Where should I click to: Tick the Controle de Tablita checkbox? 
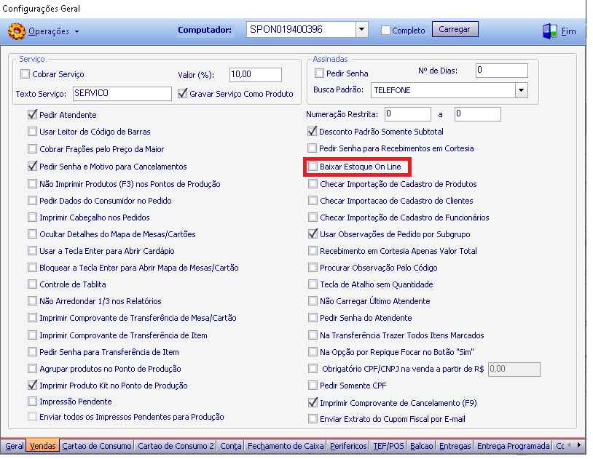pyautogui.click(x=33, y=284)
